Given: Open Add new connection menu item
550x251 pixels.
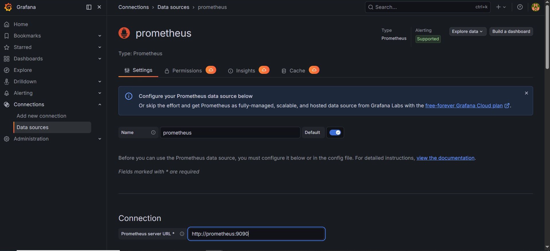Looking at the screenshot, I should (x=41, y=116).
